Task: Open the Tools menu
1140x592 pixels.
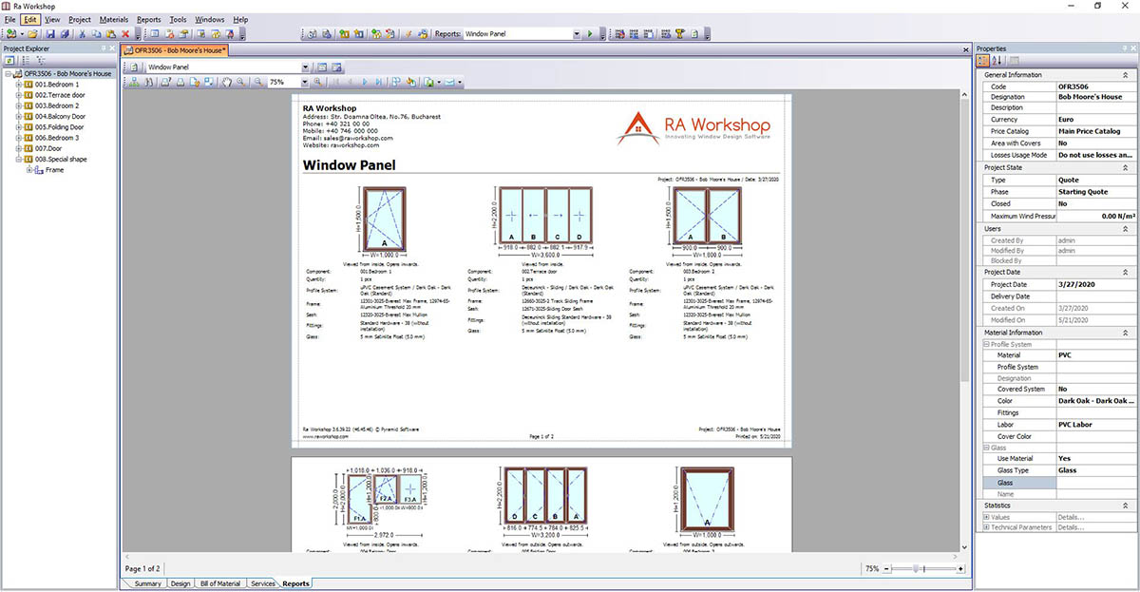Action: 178,19
